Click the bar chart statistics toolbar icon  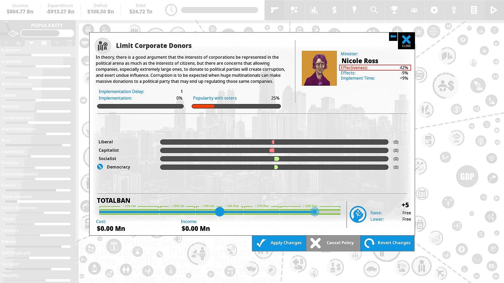click(x=314, y=10)
